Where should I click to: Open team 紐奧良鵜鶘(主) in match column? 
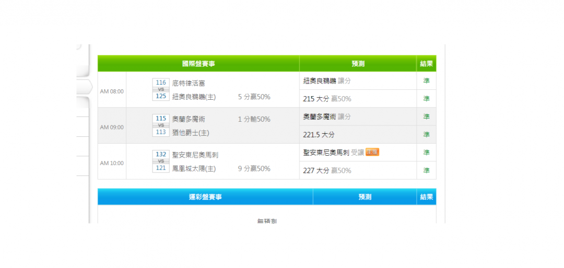pyautogui.click(x=194, y=97)
